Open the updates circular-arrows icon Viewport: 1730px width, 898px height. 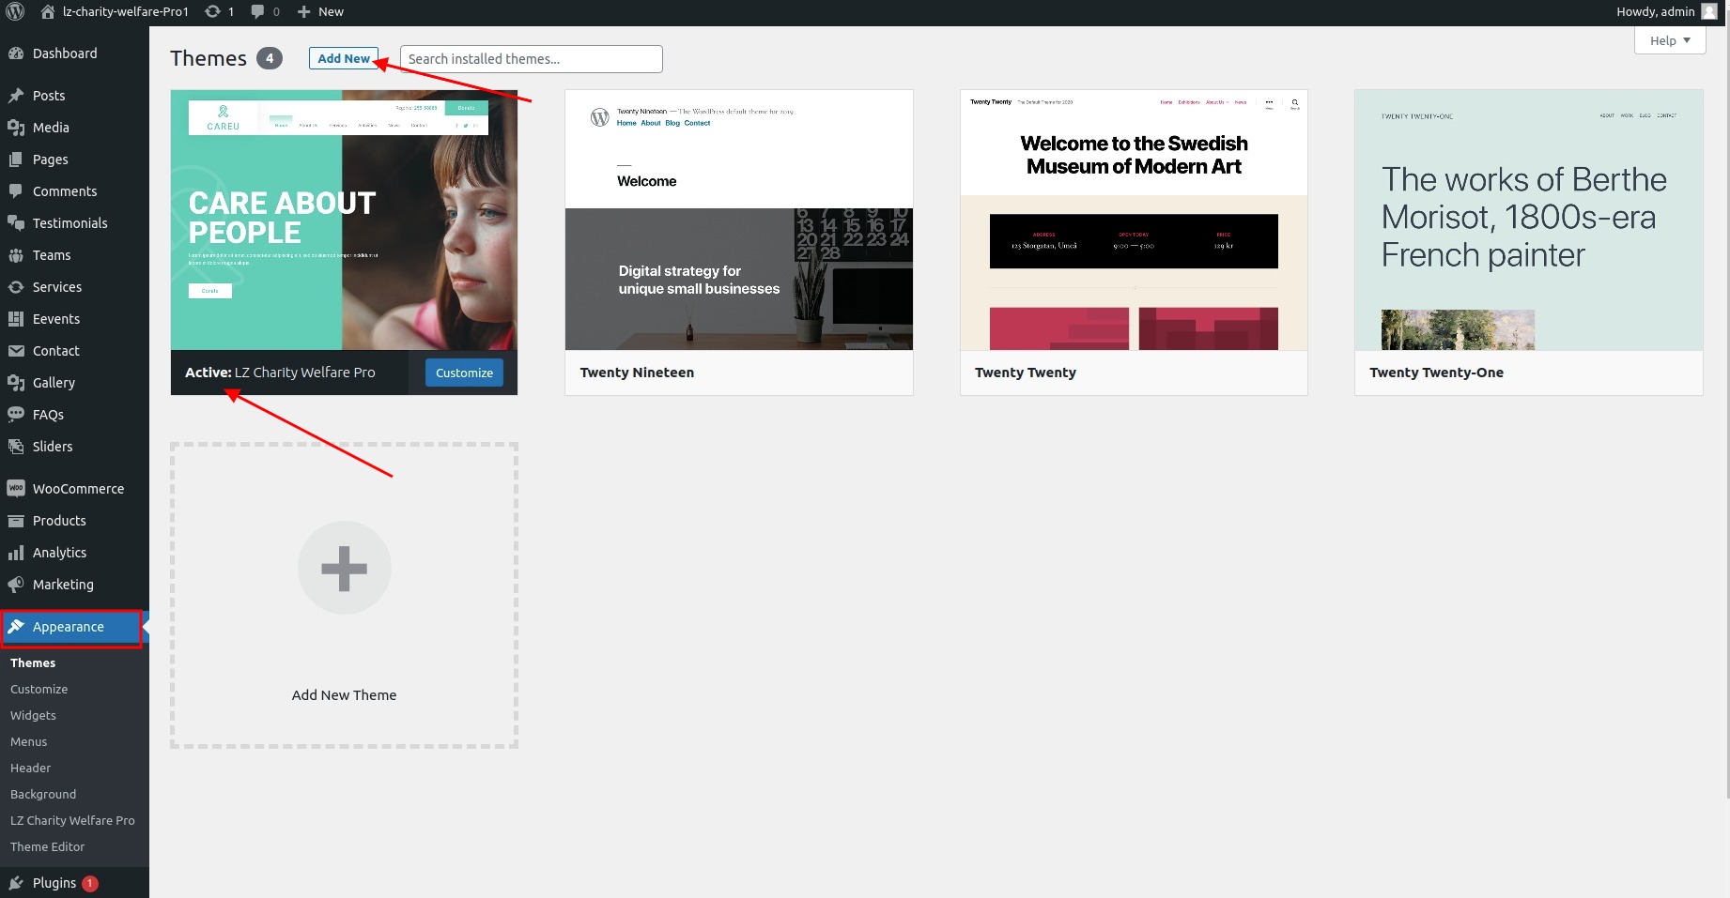click(x=213, y=11)
